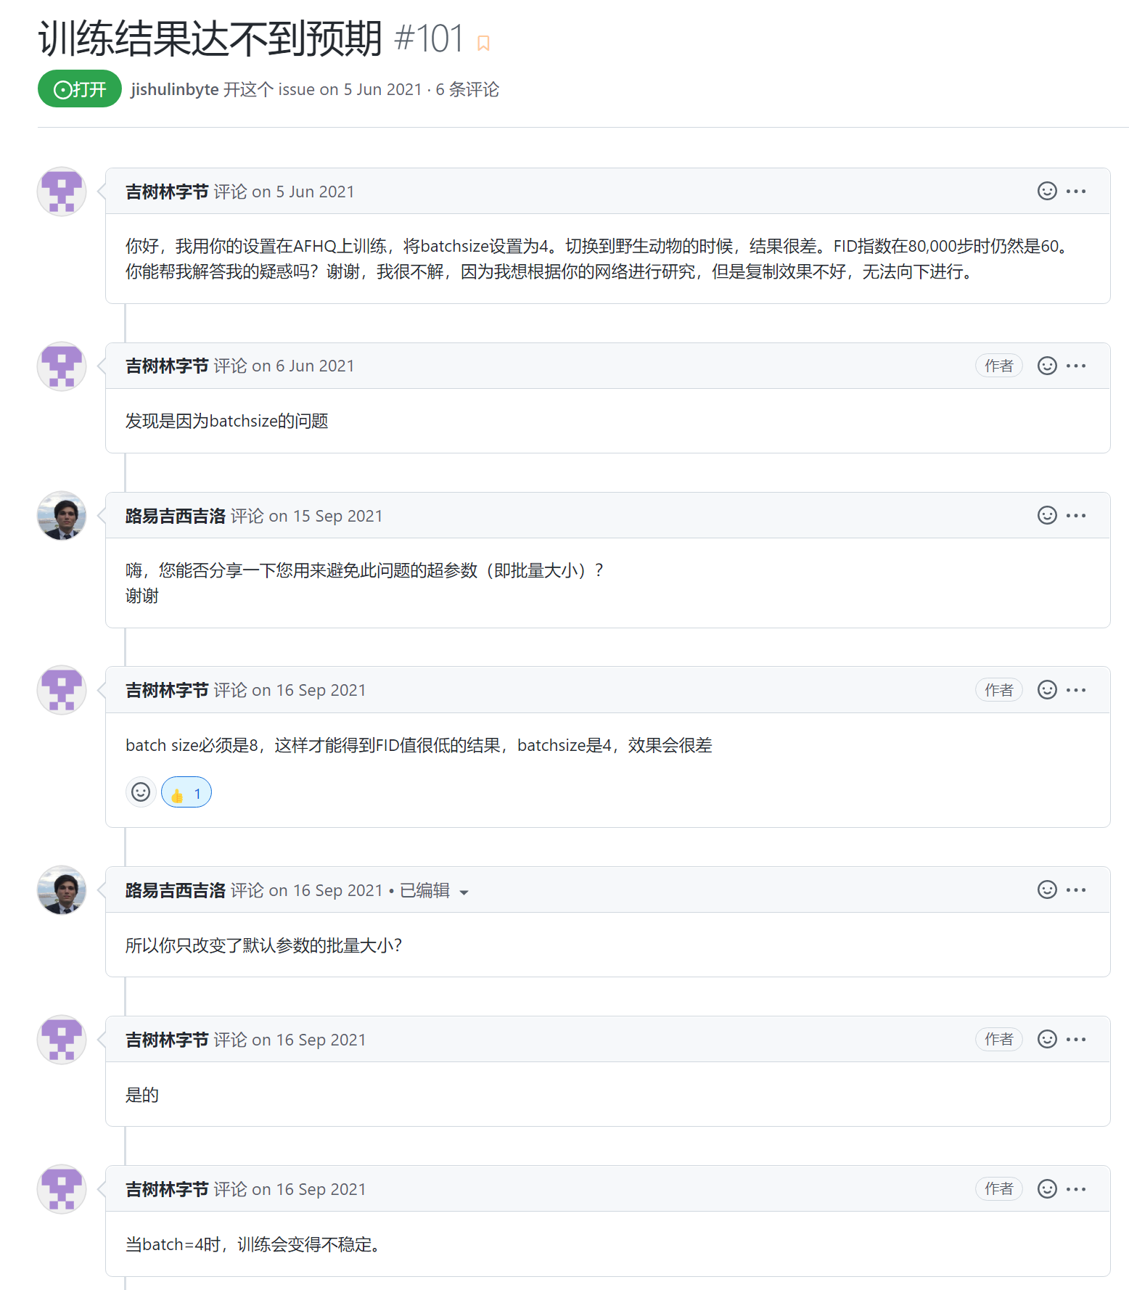Click smiley icon on 15 Sep comment header
The image size is (1129, 1290).
[1047, 515]
